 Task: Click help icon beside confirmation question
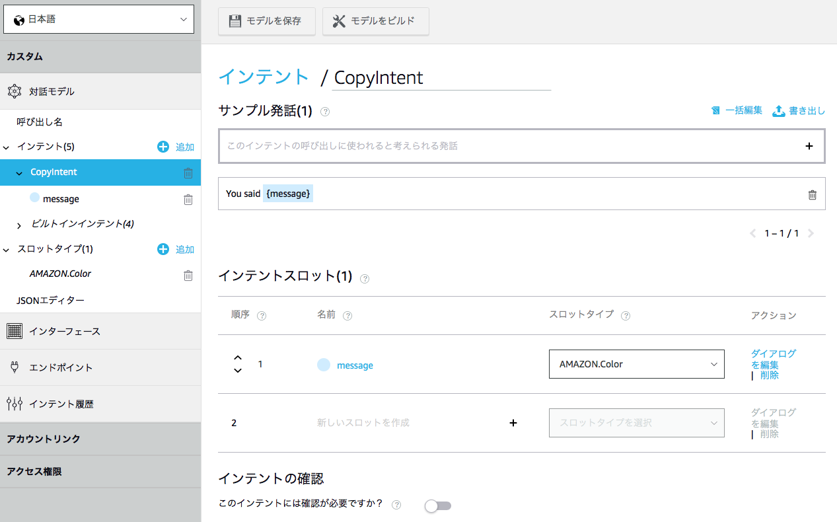[x=396, y=505]
